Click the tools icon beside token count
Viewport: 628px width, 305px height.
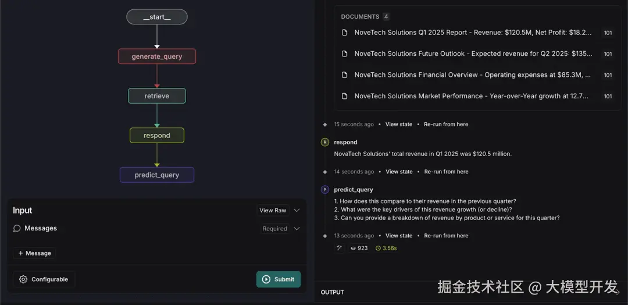click(340, 248)
